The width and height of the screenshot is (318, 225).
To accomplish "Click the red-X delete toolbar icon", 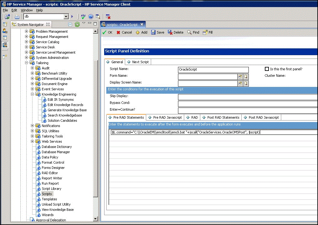I will (108, 17).
